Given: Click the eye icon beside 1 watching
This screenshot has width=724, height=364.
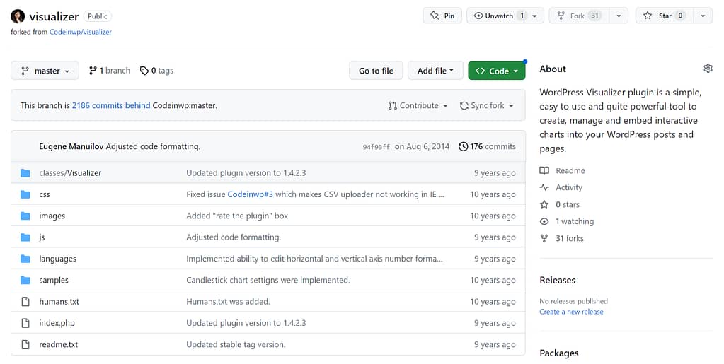Looking at the screenshot, I should [x=544, y=221].
